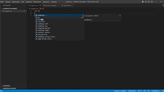Toggle the primary sidebar layout icon
This screenshot has height=92, width=164.
pos(143,2)
